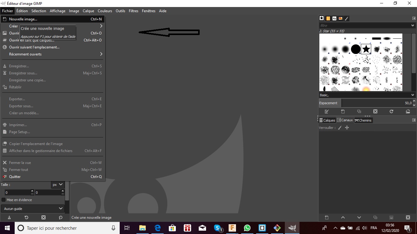Open the Fenêtres menu

(149, 11)
